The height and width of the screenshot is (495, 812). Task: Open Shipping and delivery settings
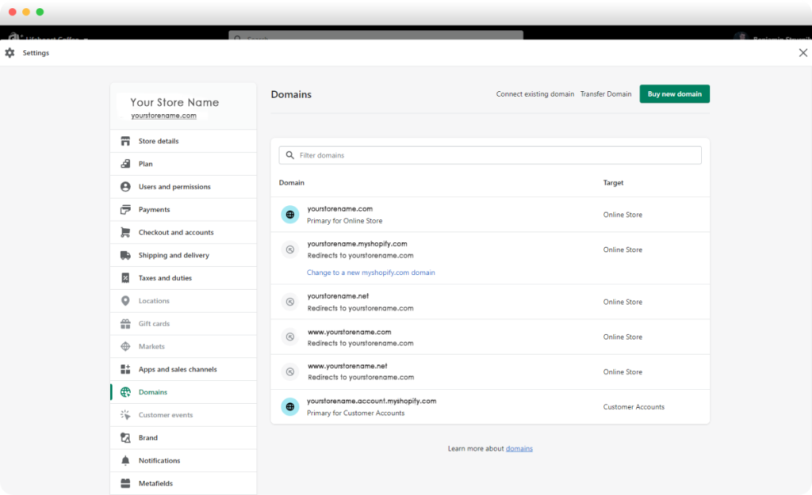(183, 255)
